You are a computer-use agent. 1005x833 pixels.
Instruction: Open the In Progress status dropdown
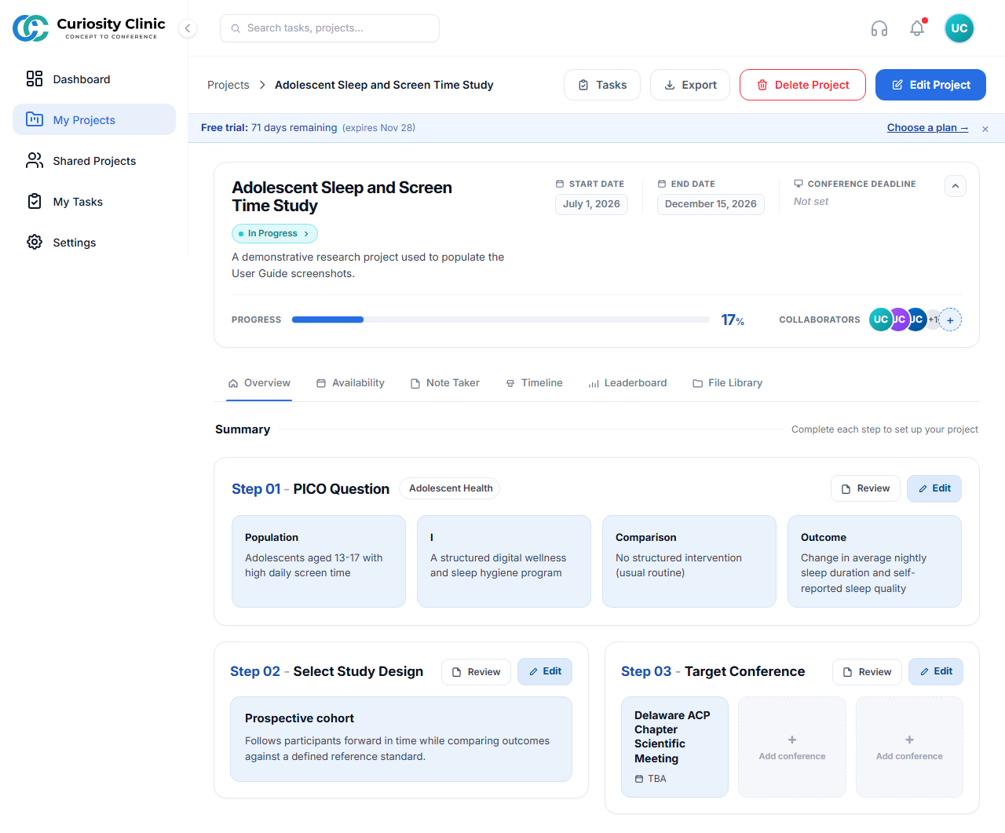[275, 233]
